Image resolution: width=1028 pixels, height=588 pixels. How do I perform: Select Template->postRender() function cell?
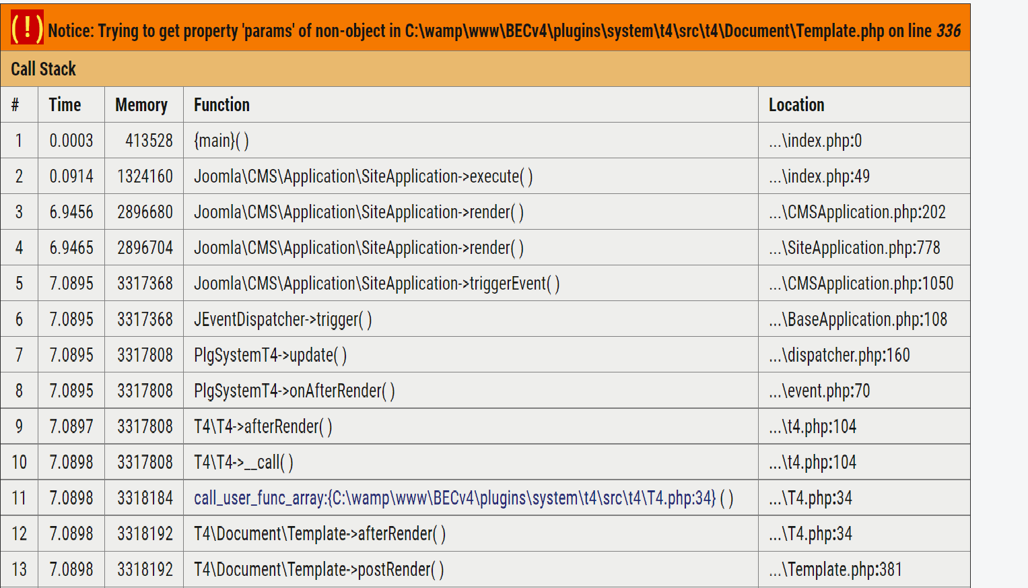tap(318, 570)
